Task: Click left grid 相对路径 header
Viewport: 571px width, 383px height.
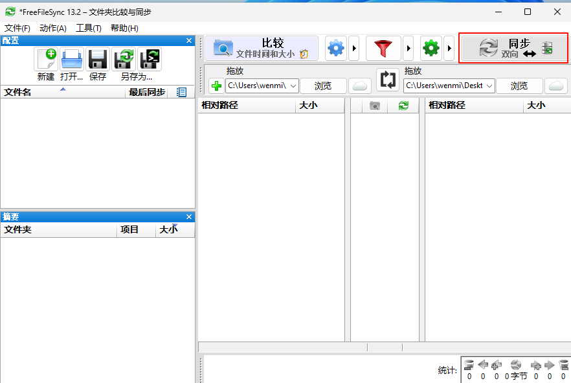Action: (x=247, y=106)
